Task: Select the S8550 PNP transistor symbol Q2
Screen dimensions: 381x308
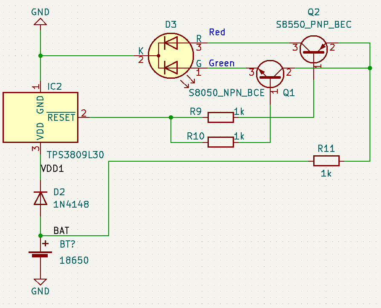Action: tap(314, 48)
